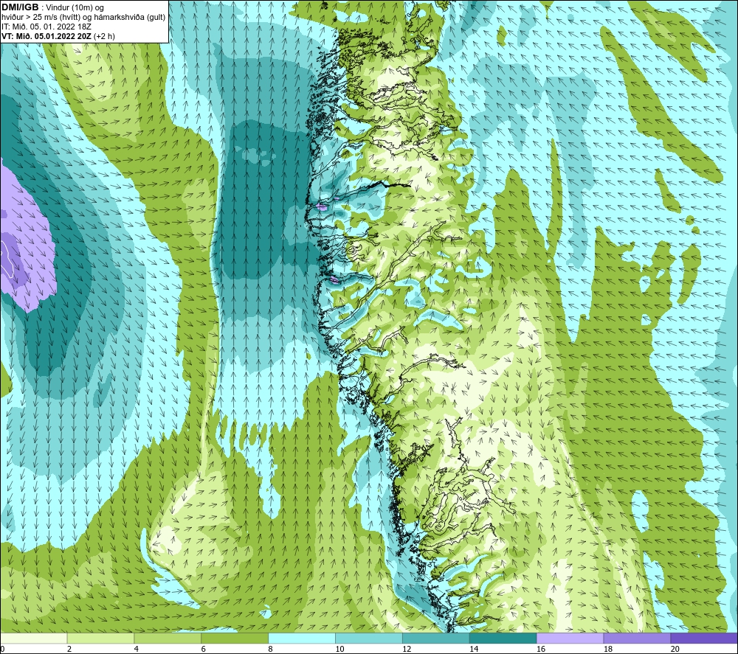Select the legend scale label "4"
The height and width of the screenshot is (654, 738).
click(137, 650)
